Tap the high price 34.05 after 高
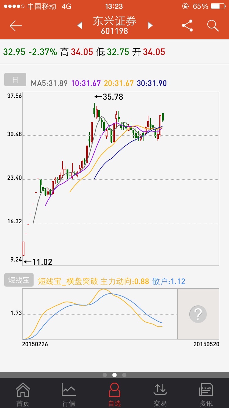 [x=82, y=52]
